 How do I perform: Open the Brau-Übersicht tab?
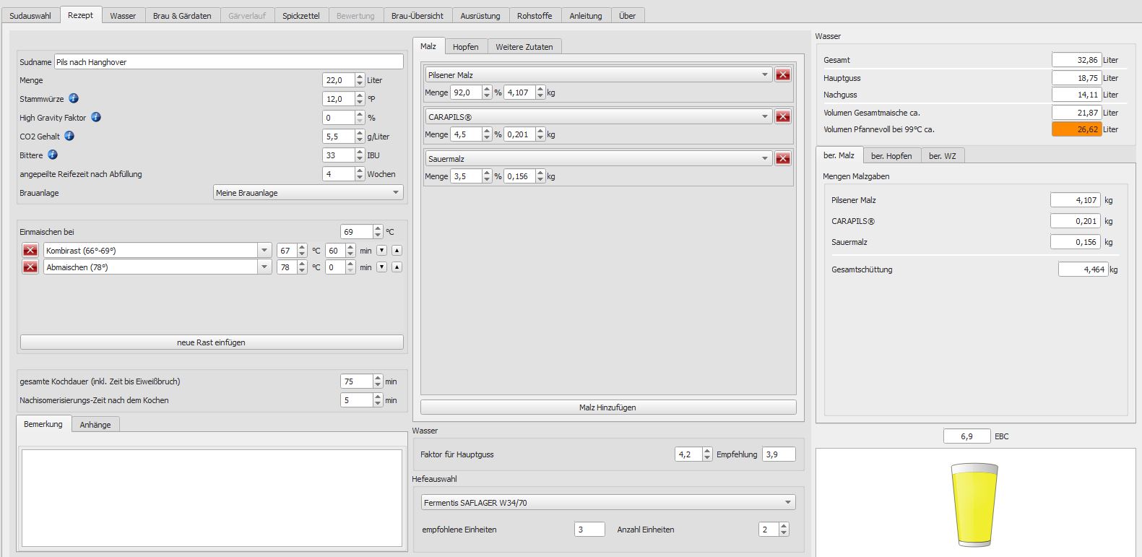pyautogui.click(x=417, y=15)
